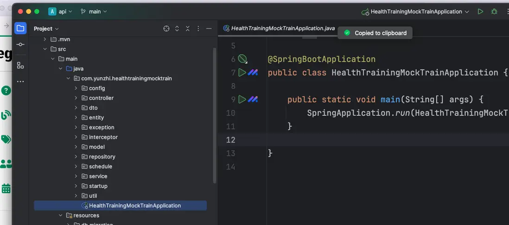Click the Debug bug icon in toolbar
The width and height of the screenshot is (509, 225).
[494, 12]
